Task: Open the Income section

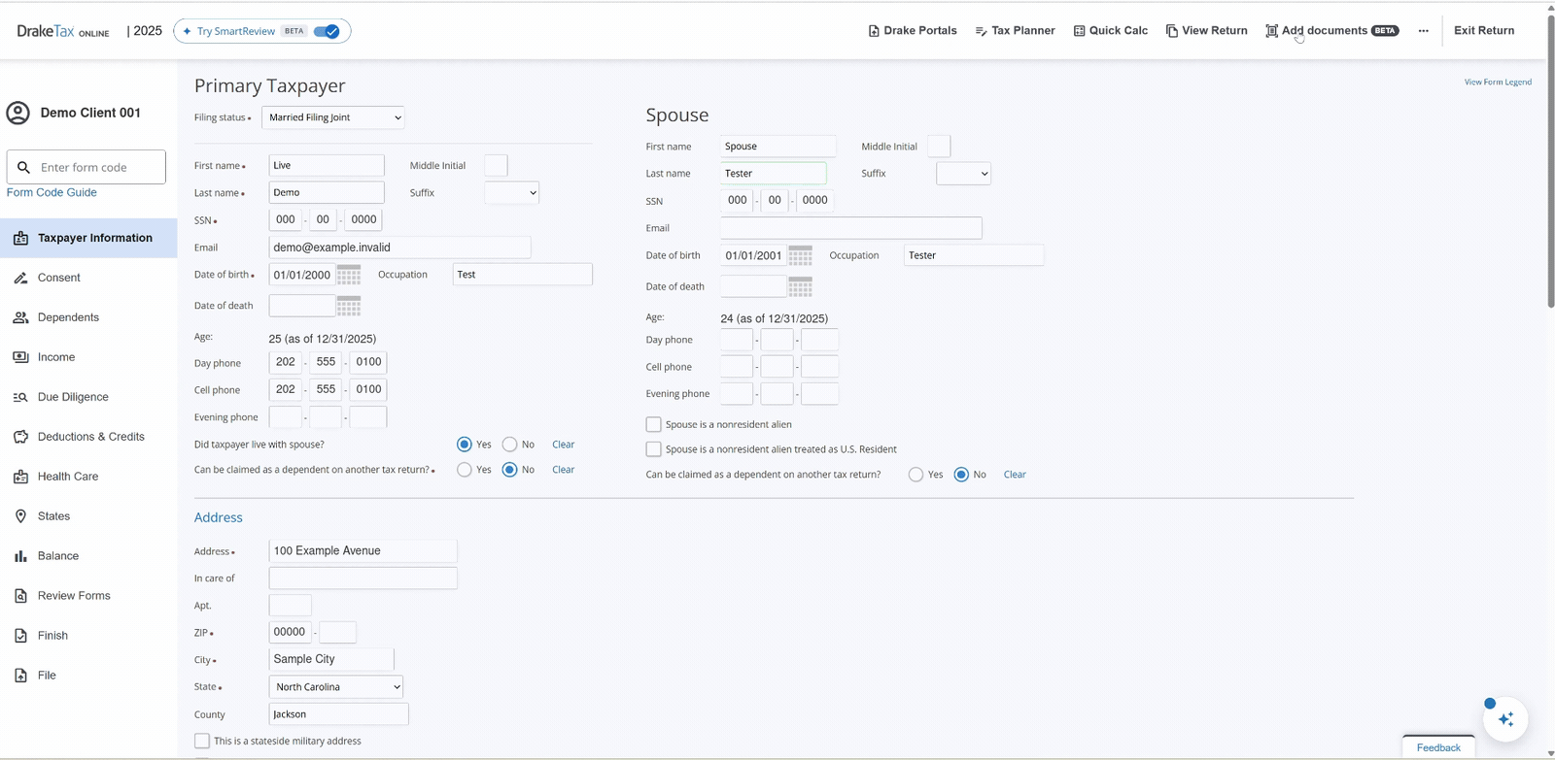Action: [x=88, y=357]
